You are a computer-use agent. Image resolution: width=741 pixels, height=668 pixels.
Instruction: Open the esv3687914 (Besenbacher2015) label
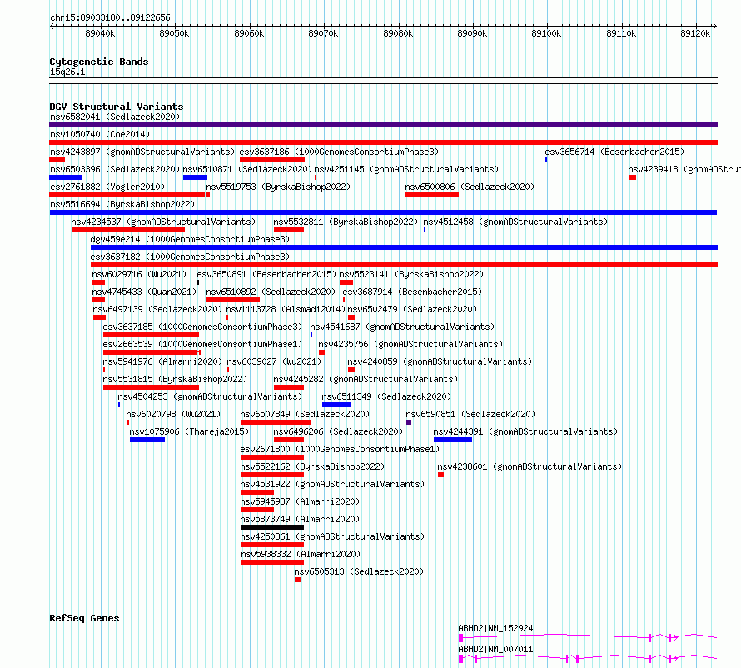pos(412,292)
